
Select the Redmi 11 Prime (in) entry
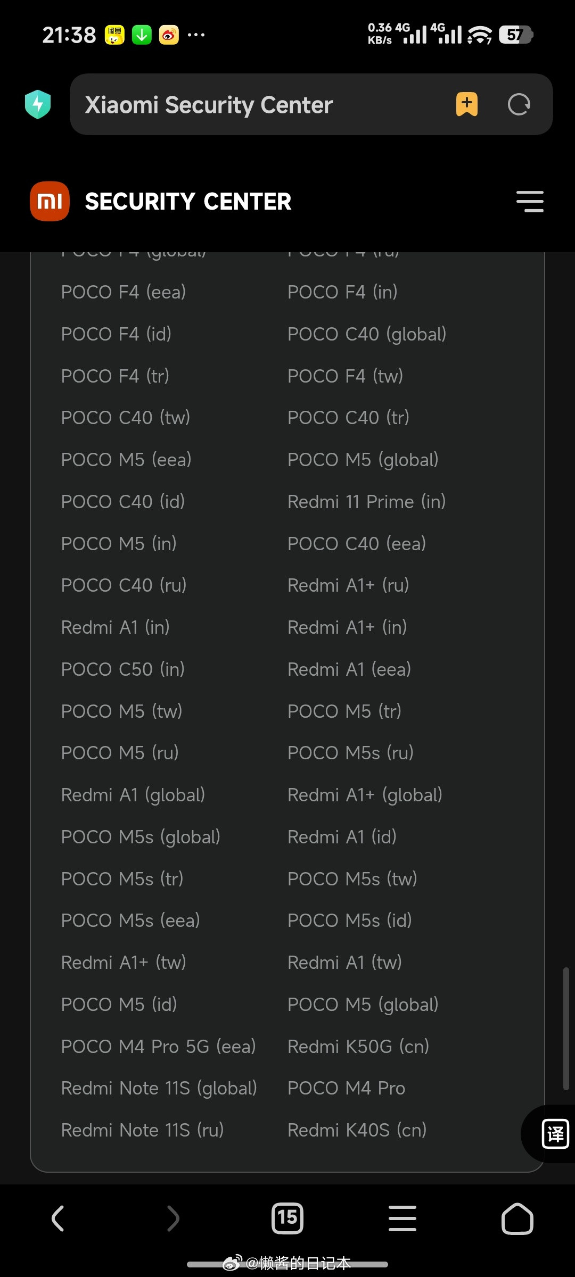coord(366,502)
